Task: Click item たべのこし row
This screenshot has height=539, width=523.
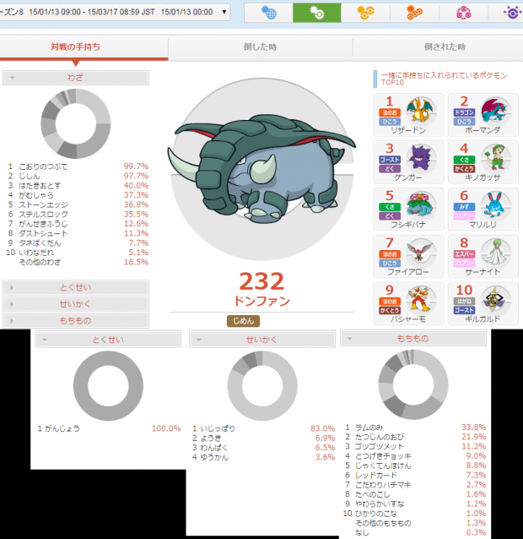Action: [415, 494]
